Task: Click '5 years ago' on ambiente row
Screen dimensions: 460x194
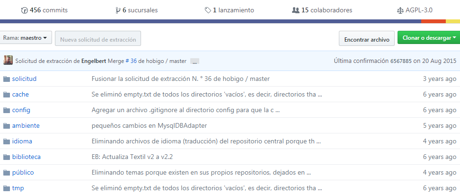Action: (440, 125)
